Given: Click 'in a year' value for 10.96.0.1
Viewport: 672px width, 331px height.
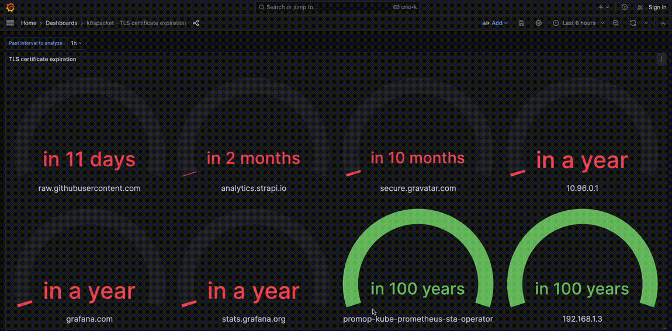Looking at the screenshot, I should point(582,161).
